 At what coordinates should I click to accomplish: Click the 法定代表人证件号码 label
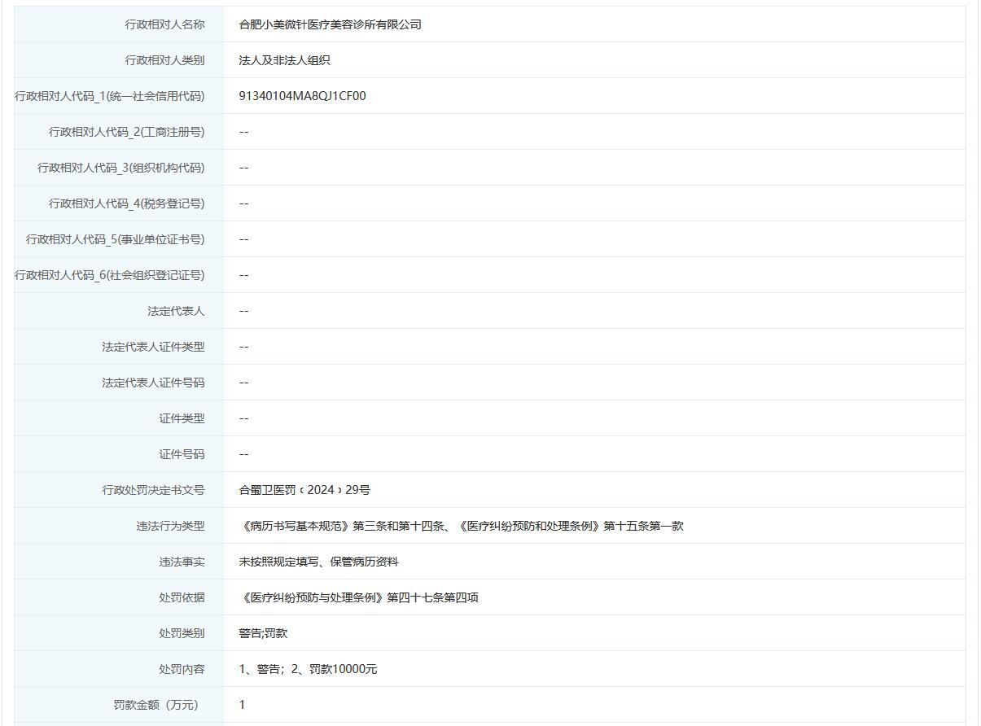tap(153, 383)
